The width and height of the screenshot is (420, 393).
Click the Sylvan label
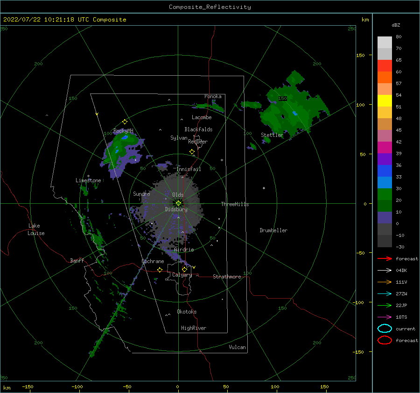[179, 138]
